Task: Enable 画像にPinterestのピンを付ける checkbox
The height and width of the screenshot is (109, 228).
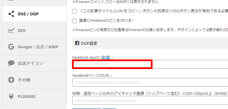Action: click(74, 21)
